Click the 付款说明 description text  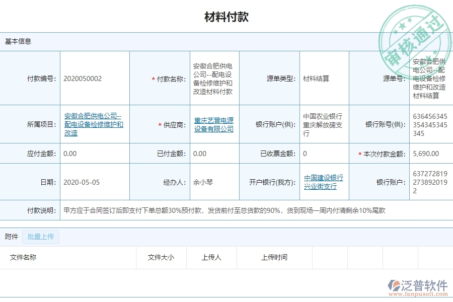click(221, 210)
